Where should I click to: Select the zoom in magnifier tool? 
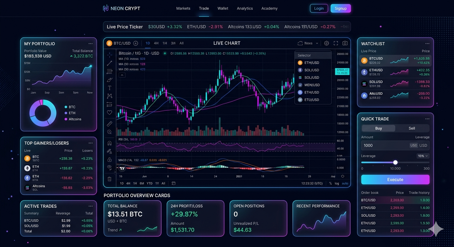tap(110, 132)
